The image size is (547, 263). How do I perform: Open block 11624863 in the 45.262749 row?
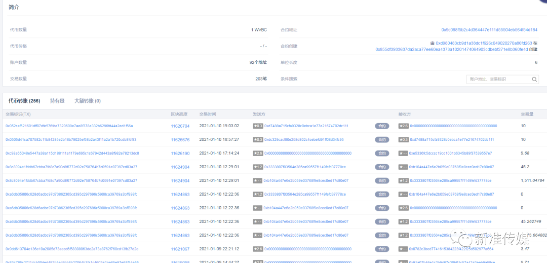180,221
